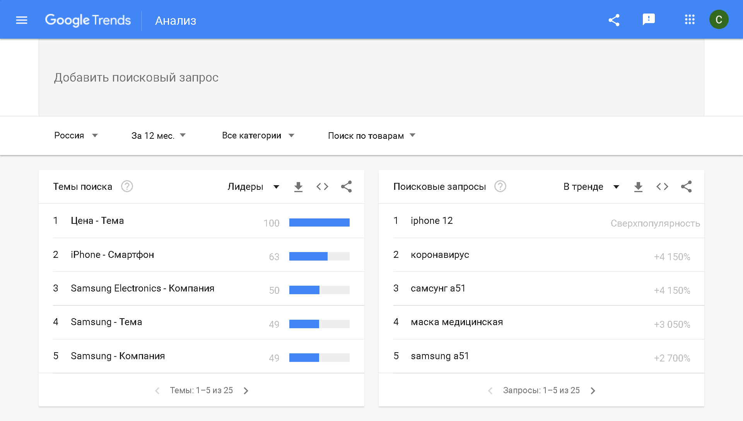
Task: Click the Добавить поисковый запрос field
Action: [136, 78]
